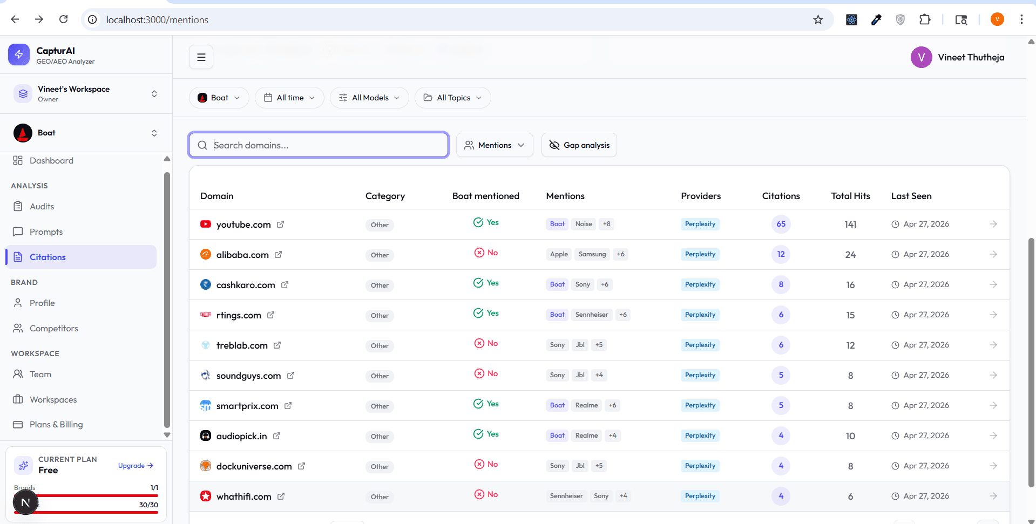The height and width of the screenshot is (524, 1036).
Task: Open the youtube.com domain row
Action: pyautogui.click(x=599, y=224)
